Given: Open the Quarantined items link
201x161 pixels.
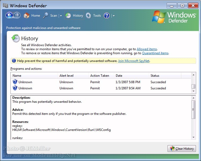Looking at the screenshot, I should coord(155,53).
